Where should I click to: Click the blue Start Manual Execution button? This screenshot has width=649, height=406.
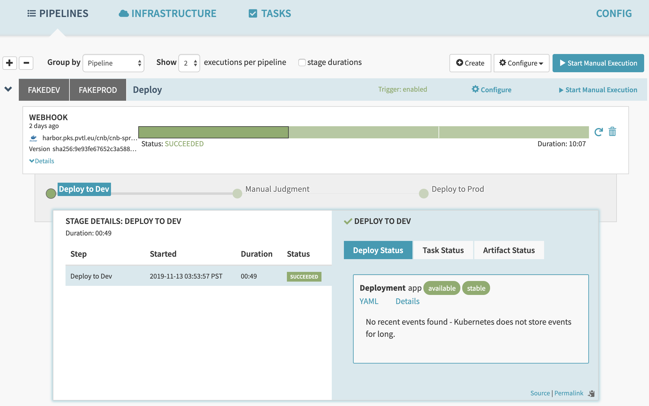[598, 63]
